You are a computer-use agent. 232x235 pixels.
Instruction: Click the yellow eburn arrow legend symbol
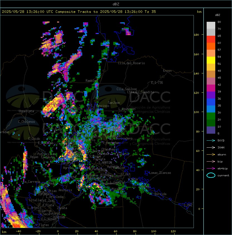pyautogui.click(x=211, y=155)
